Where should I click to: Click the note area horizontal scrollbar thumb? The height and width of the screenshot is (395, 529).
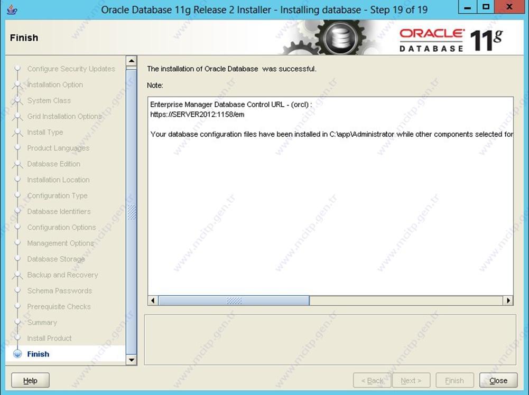point(234,300)
